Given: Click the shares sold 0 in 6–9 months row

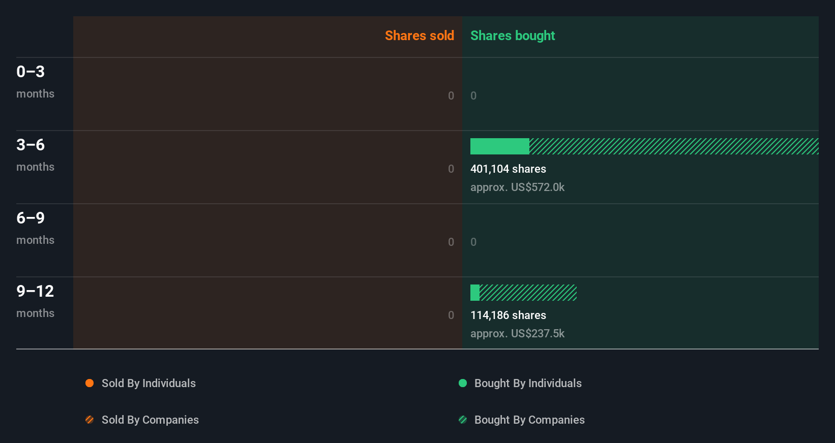Looking at the screenshot, I should [451, 242].
